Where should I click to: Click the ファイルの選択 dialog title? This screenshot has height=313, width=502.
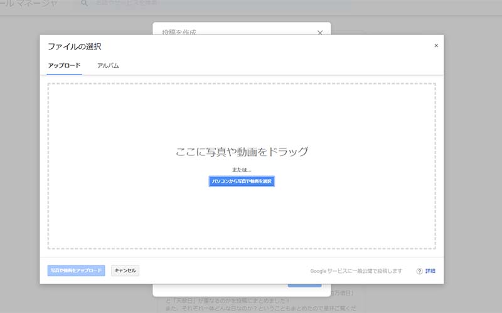[75, 46]
